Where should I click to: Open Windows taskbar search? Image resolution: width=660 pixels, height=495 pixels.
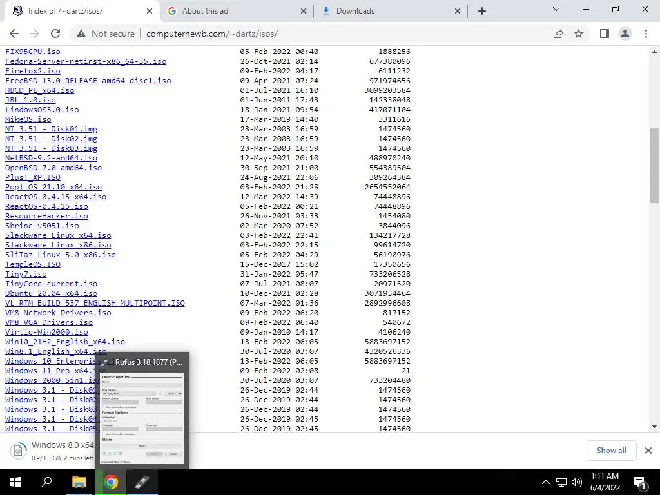[46, 482]
